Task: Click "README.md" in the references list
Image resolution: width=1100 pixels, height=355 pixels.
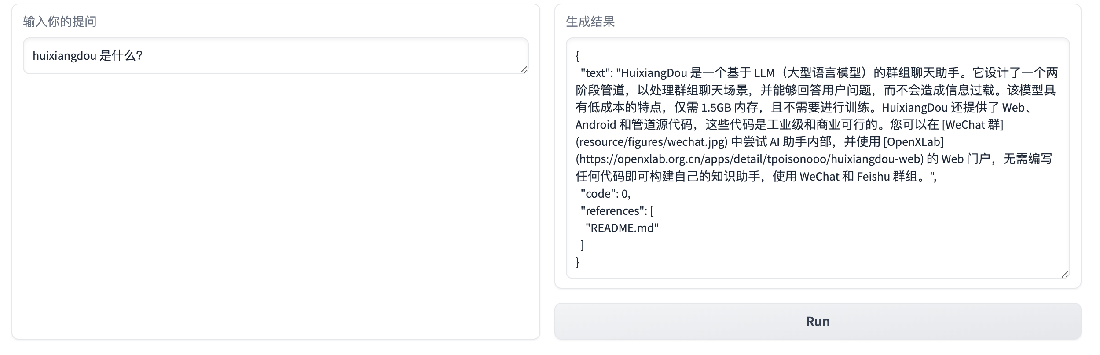Action: (622, 228)
